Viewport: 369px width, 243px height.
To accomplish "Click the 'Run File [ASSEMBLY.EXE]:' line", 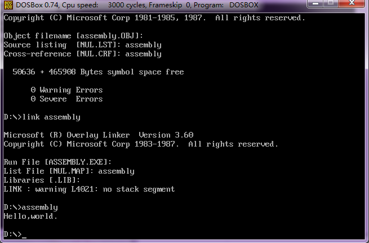I will (x=57, y=162).
